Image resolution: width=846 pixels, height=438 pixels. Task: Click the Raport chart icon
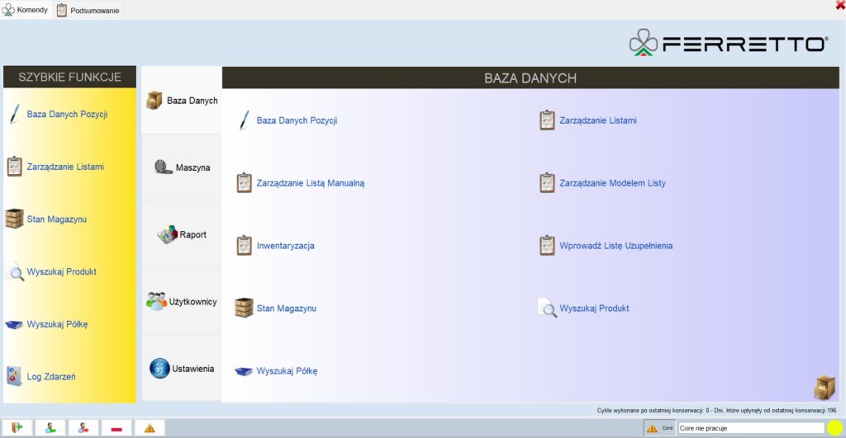pos(167,234)
